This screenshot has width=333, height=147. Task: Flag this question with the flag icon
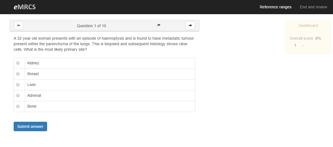point(159,26)
